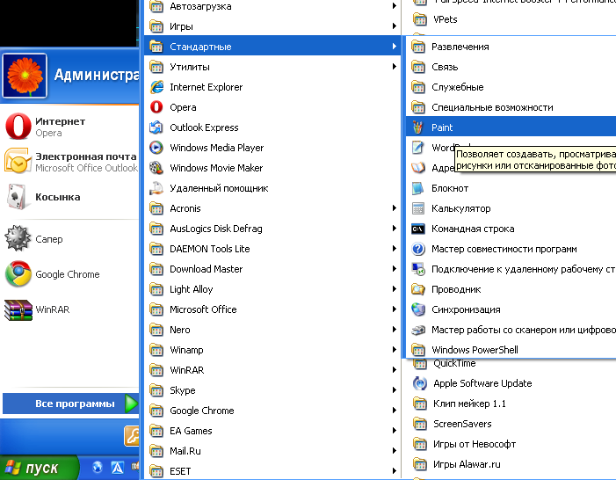Open Google Chrome from Start menu left pane
Viewport: 616px width, 480px height.
click(18, 273)
